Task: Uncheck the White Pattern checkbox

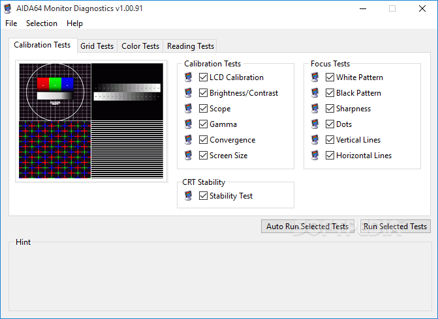Action: pos(330,77)
